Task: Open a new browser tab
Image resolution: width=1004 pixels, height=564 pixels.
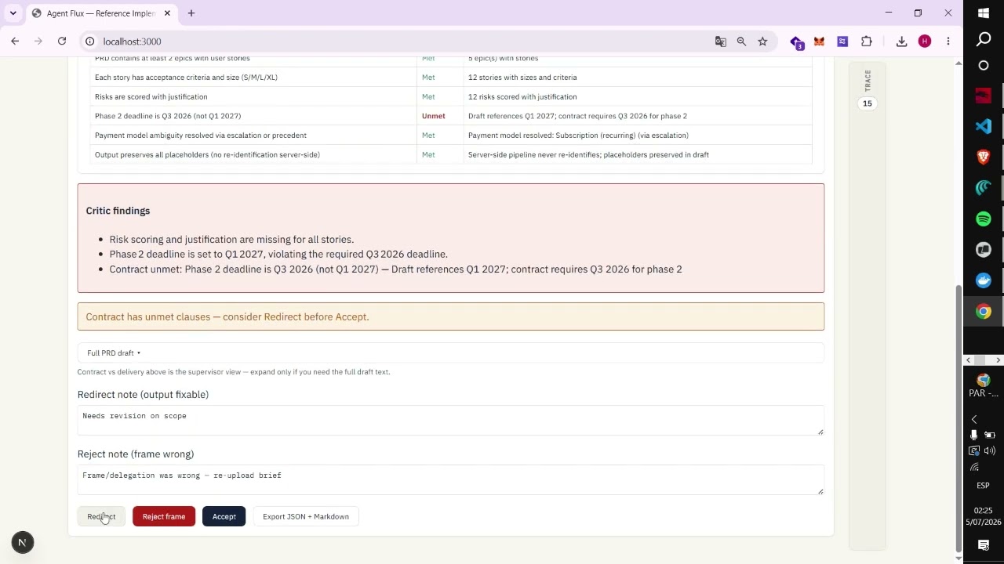Action: pyautogui.click(x=191, y=13)
